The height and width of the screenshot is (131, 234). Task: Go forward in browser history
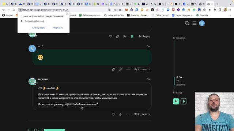(9, 10)
